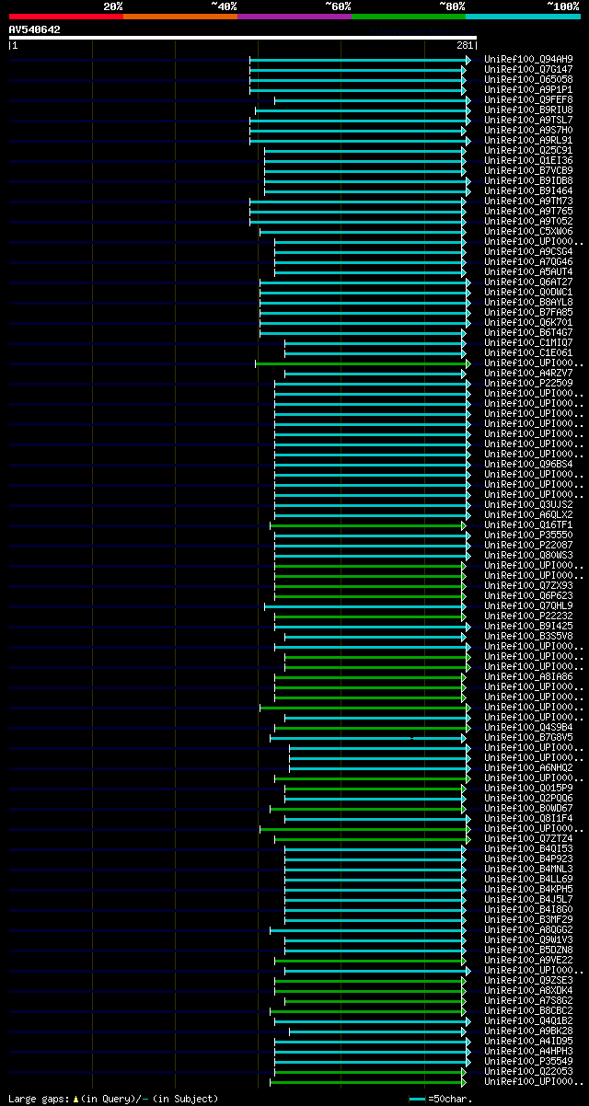This screenshot has height=1106, width=589.
Task: Click UniRef100_Q22053 hit label
Action: [x=528, y=1071]
